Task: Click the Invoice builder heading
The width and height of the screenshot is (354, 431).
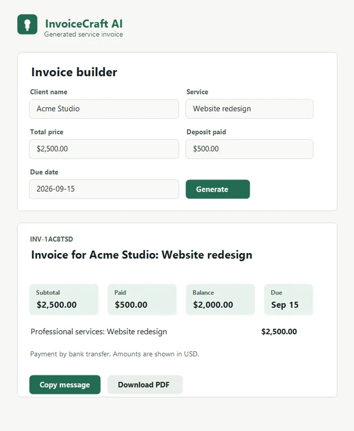Action: [x=74, y=72]
